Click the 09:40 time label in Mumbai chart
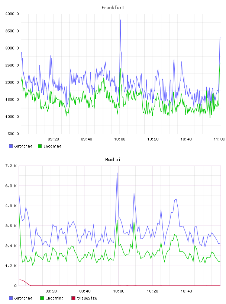This screenshot has width=226, height=304. point(85,291)
